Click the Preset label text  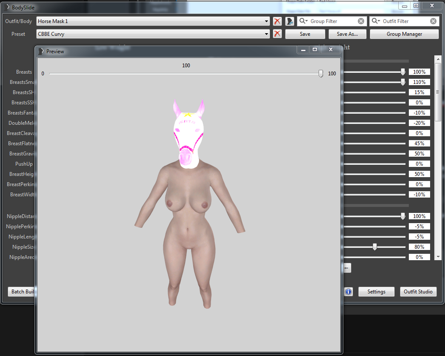pyautogui.click(x=18, y=34)
